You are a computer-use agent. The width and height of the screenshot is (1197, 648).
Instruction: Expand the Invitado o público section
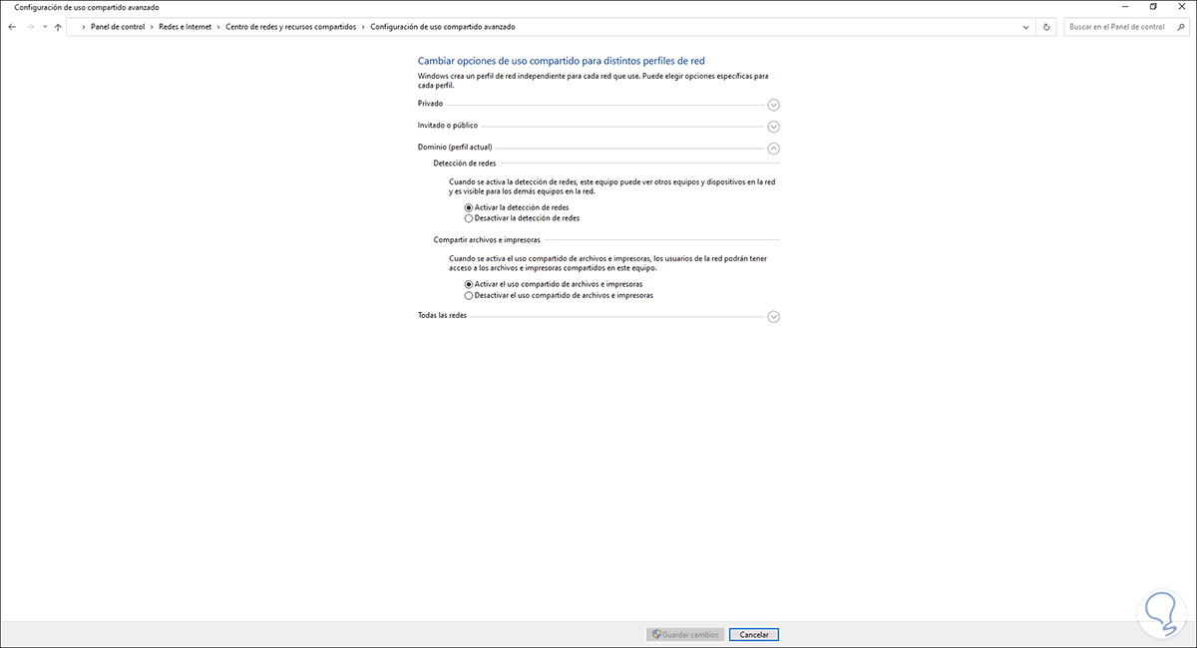(773, 127)
